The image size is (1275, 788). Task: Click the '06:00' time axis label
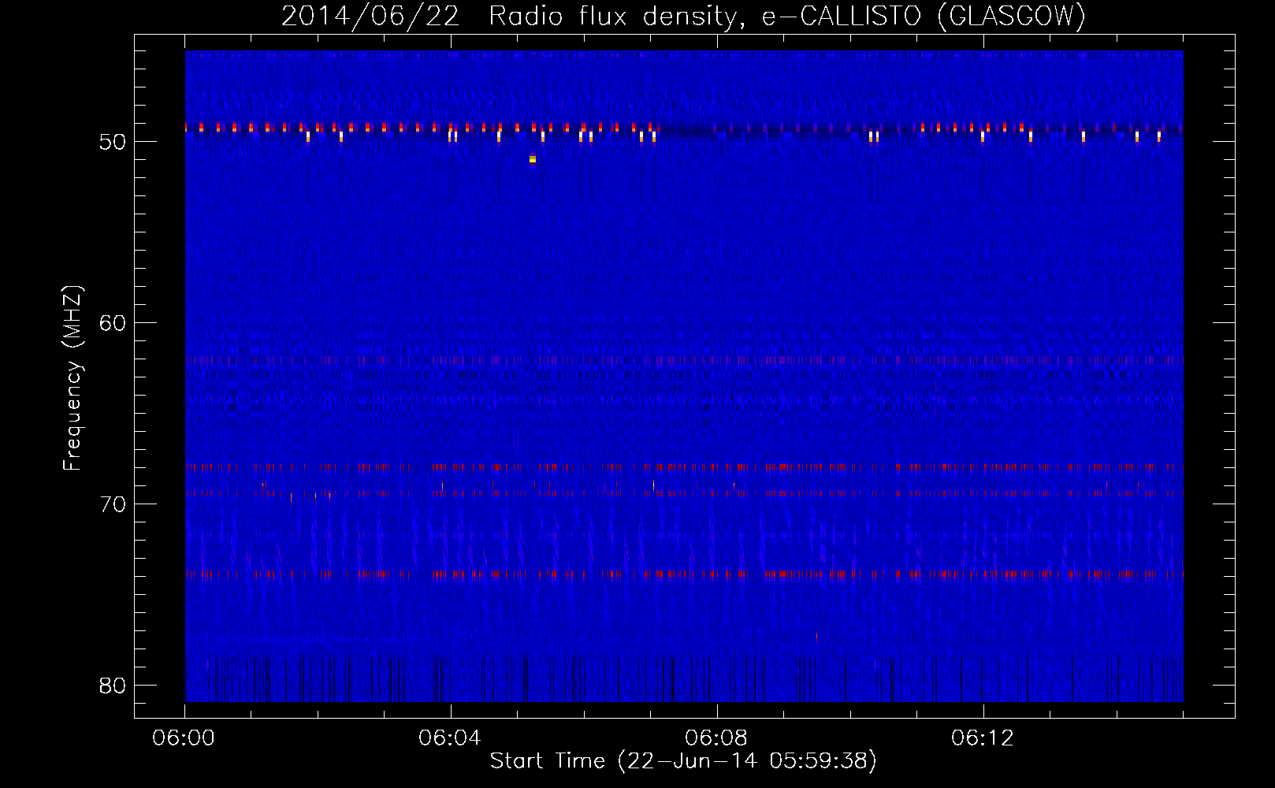point(184,738)
